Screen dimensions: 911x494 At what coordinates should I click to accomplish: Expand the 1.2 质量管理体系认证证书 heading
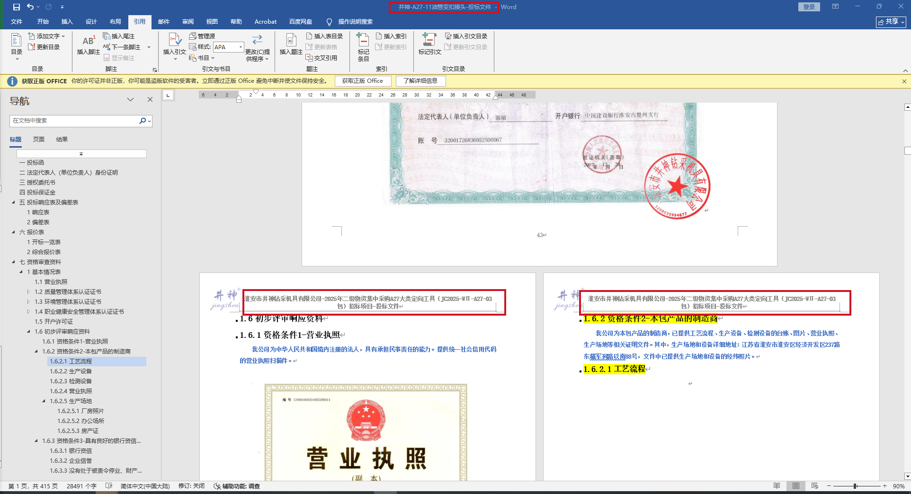[x=28, y=291]
